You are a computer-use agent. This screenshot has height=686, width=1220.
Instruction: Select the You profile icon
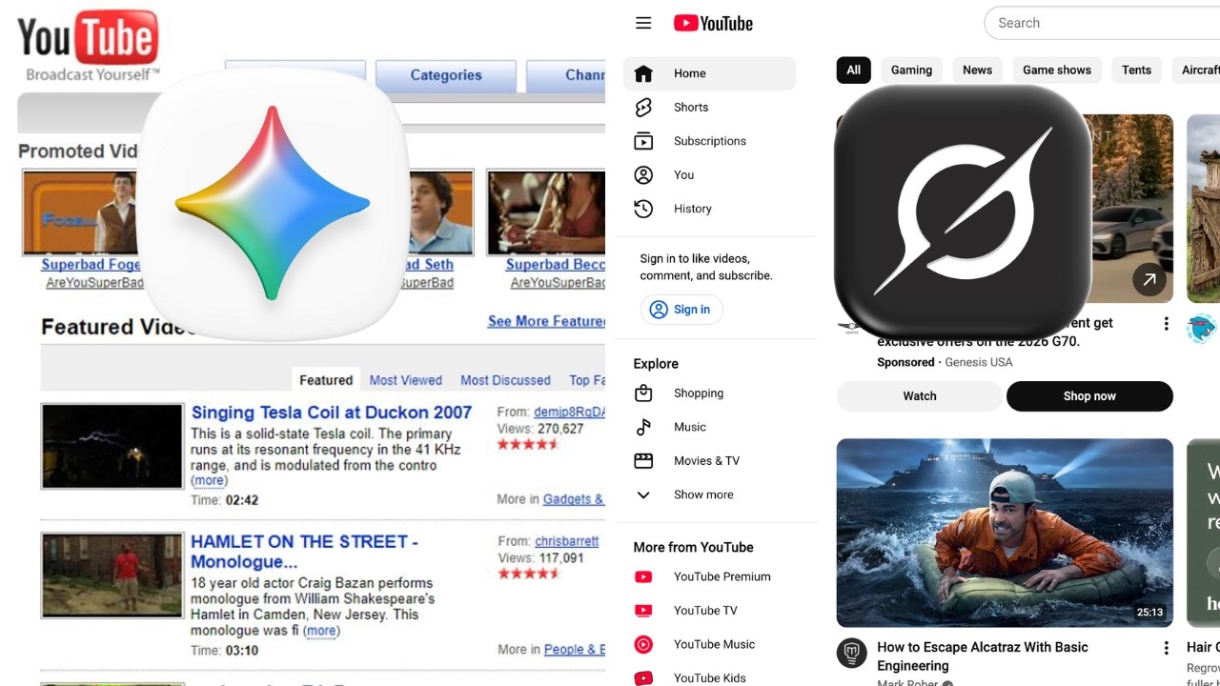click(x=643, y=175)
